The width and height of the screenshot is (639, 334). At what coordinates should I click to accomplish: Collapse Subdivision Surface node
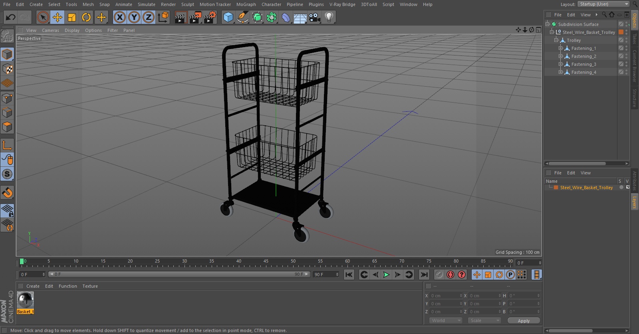coord(548,24)
